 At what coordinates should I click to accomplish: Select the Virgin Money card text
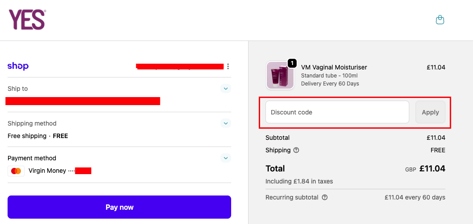(47, 171)
